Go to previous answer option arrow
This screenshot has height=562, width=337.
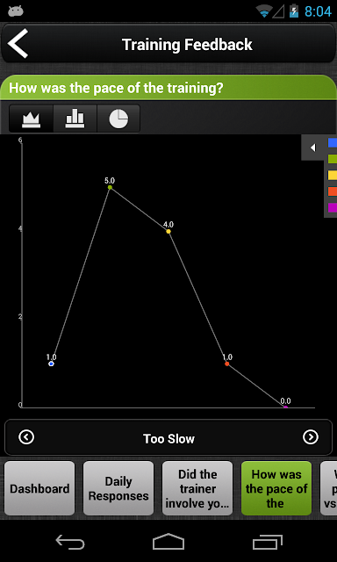click(x=26, y=437)
